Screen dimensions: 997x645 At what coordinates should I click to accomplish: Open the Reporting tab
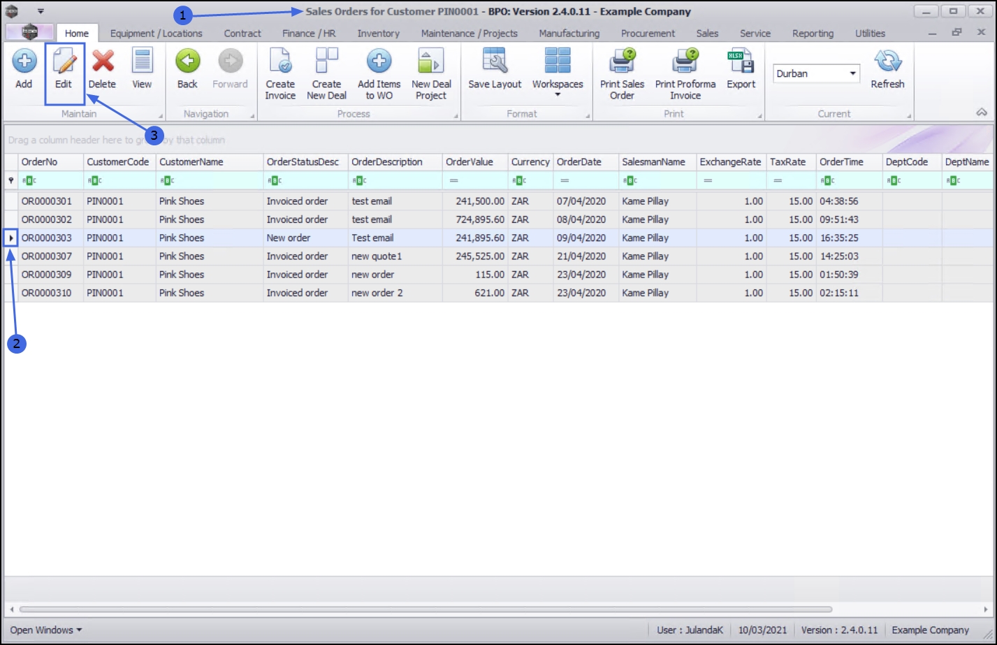pos(813,33)
